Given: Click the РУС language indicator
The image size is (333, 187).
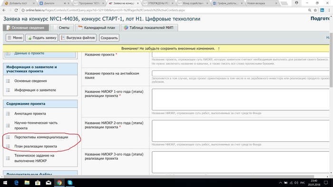Looking at the screenshot, I should [303, 183].
